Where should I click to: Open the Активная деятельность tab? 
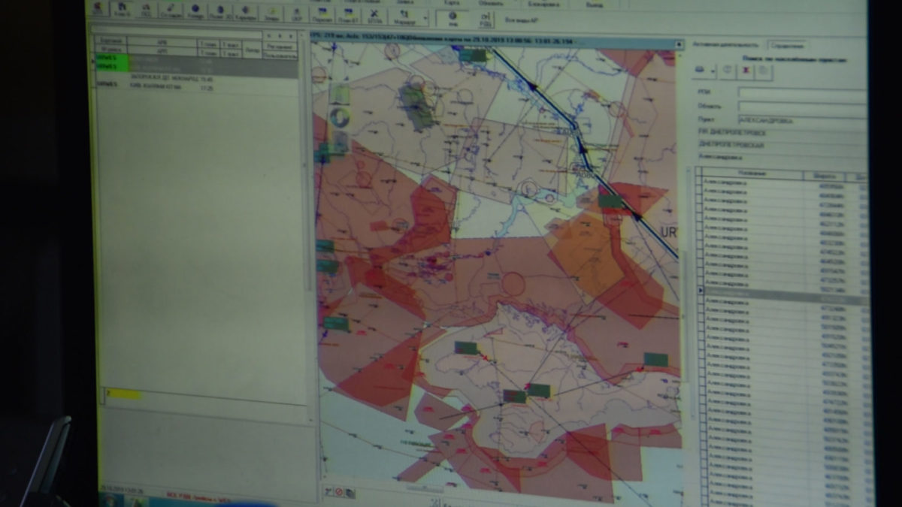click(722, 46)
